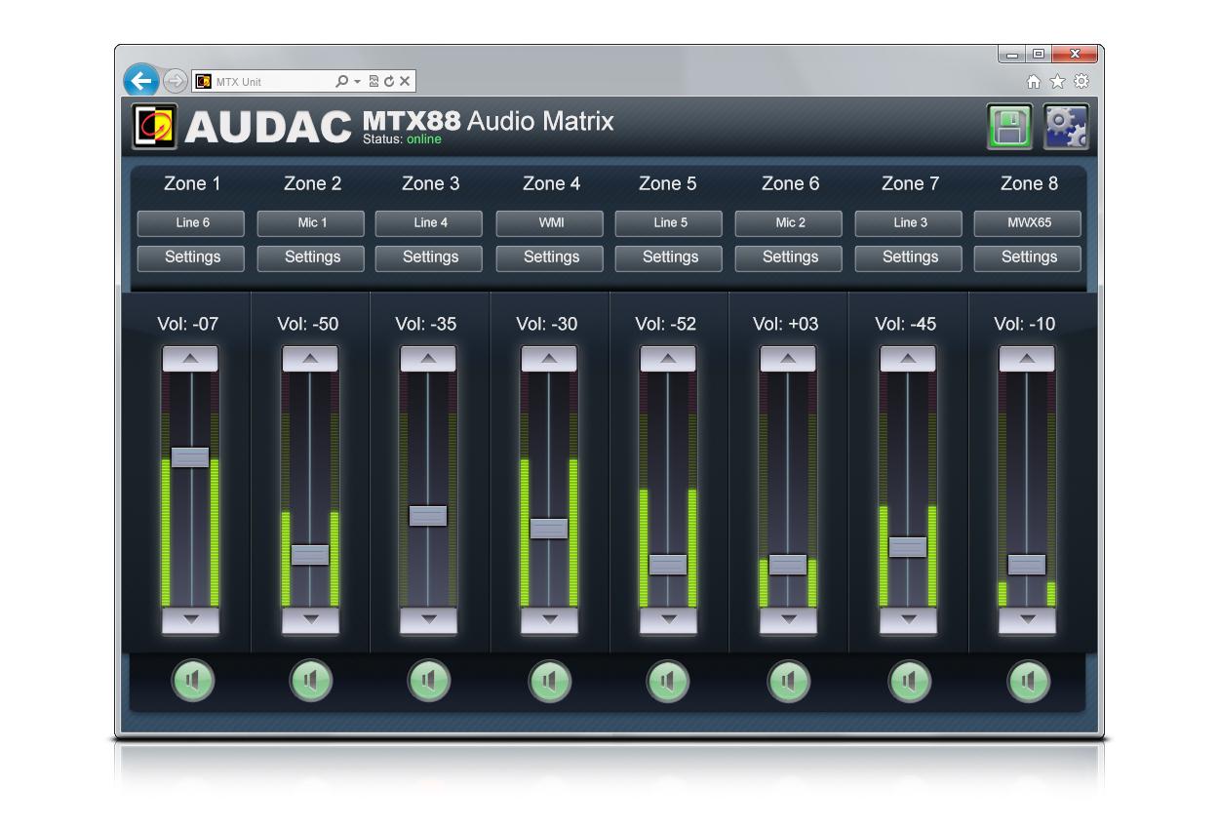The image size is (1219, 829).
Task: Raise Zone 1 volume with up arrow
Action: pos(190,359)
